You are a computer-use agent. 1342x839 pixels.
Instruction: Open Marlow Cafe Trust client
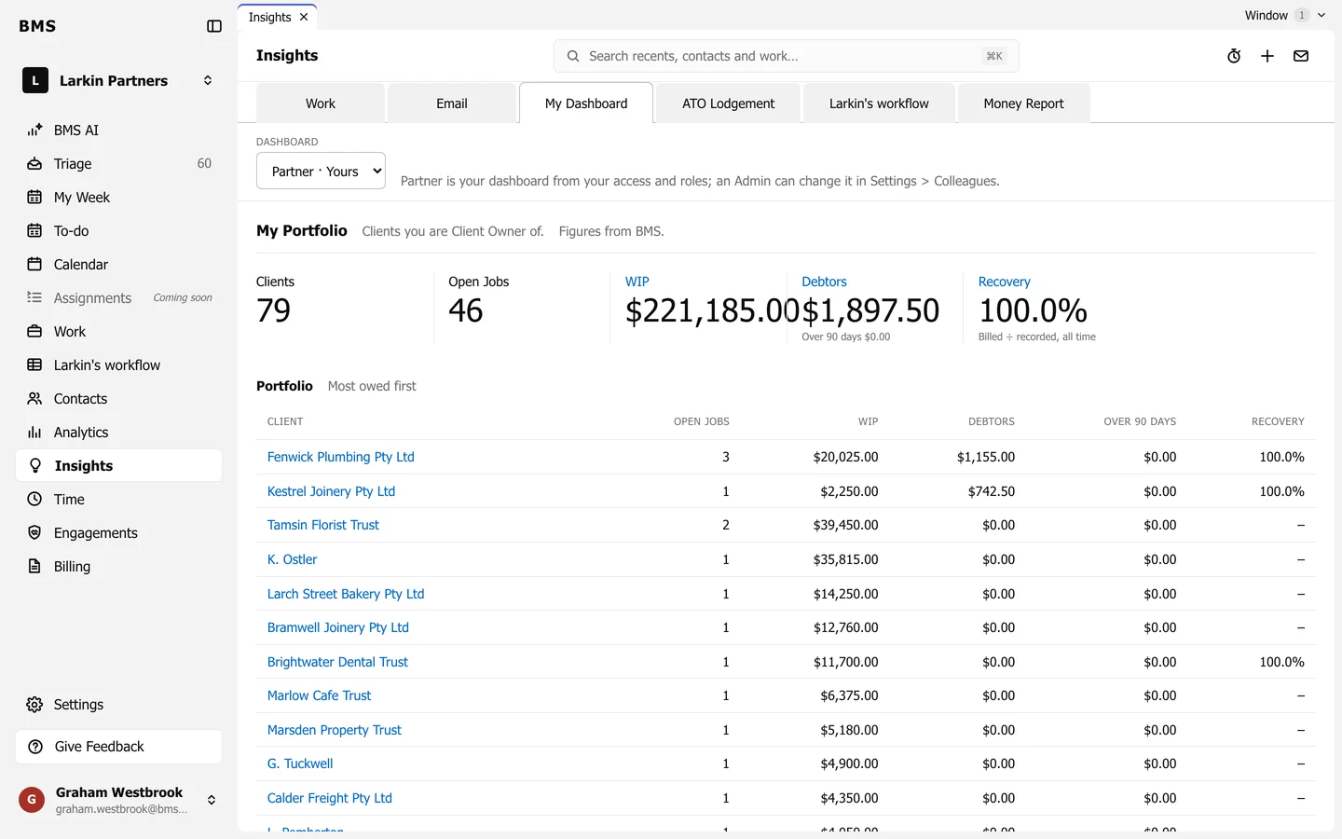point(319,695)
